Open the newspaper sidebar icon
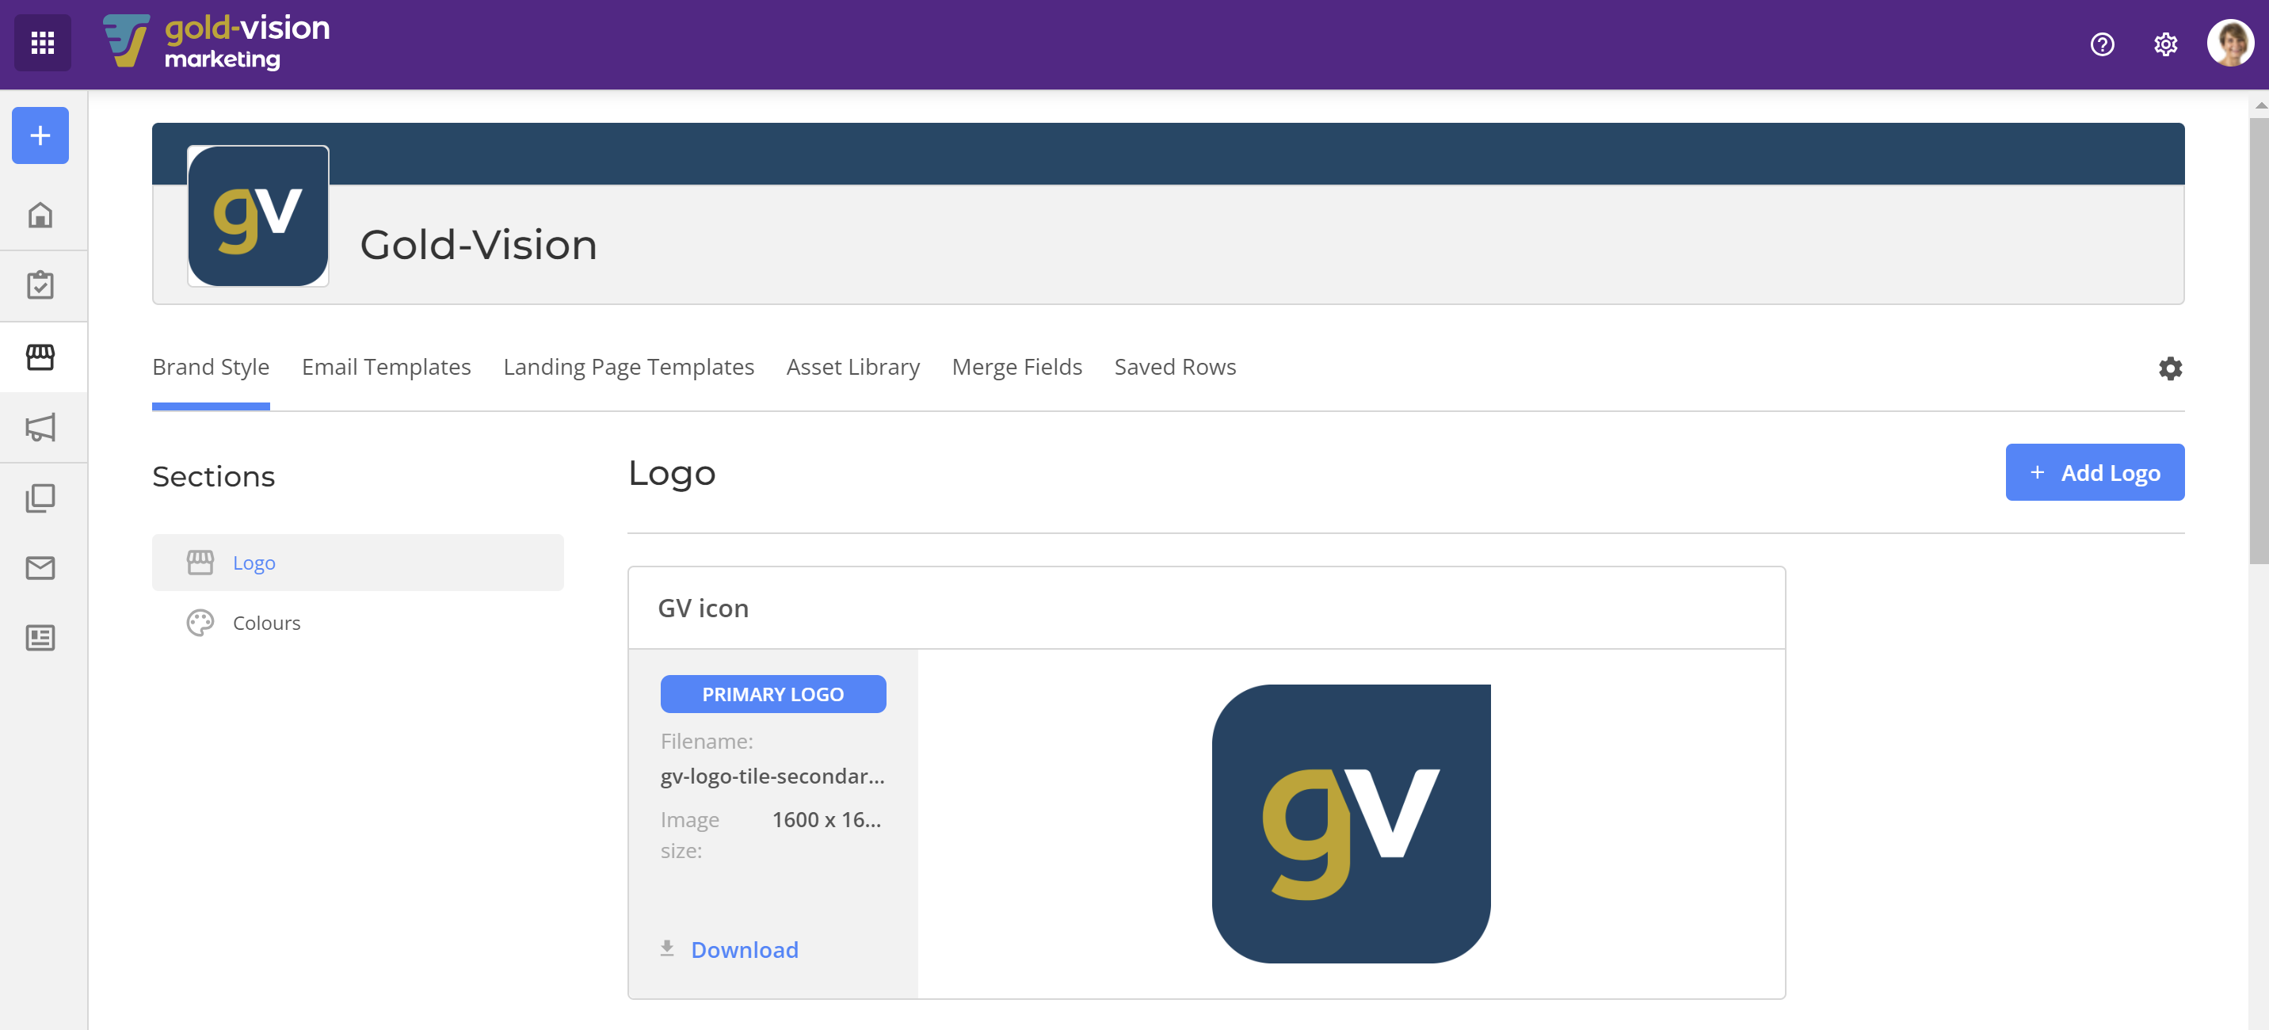This screenshot has width=2269, height=1030. [40, 638]
